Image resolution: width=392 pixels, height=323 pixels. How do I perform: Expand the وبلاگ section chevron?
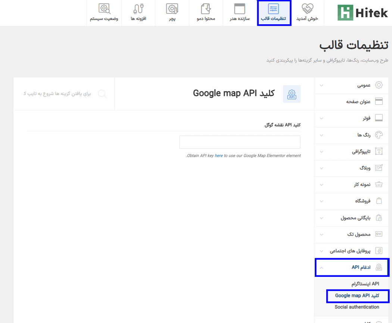[x=321, y=168]
